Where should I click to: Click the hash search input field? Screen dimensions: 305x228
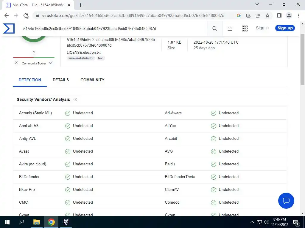point(113,29)
